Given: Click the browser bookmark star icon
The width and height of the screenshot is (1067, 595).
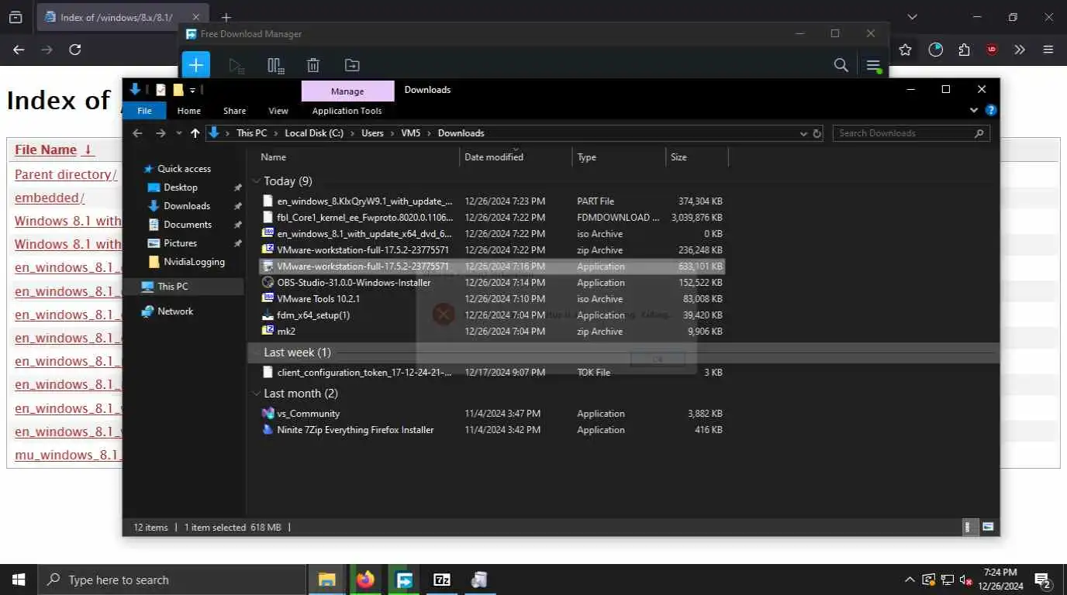Looking at the screenshot, I should pos(905,50).
